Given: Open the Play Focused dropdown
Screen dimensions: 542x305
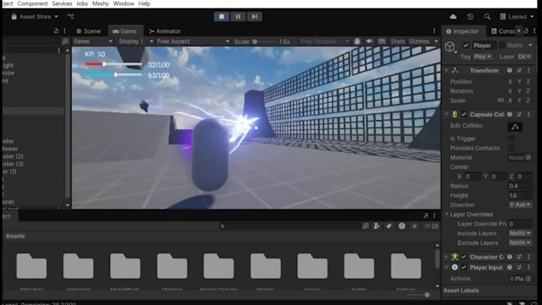Looking at the screenshot, I should [324, 41].
